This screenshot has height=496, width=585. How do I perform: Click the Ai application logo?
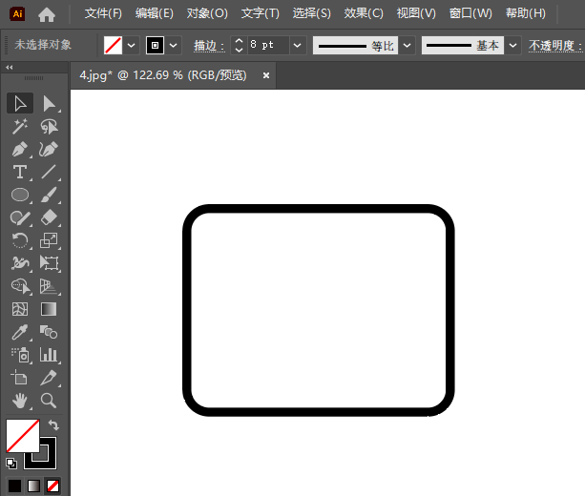pos(17,14)
